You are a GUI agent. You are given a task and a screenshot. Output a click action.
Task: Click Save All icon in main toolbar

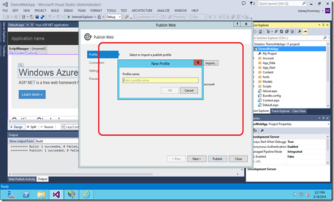tap(43, 17)
